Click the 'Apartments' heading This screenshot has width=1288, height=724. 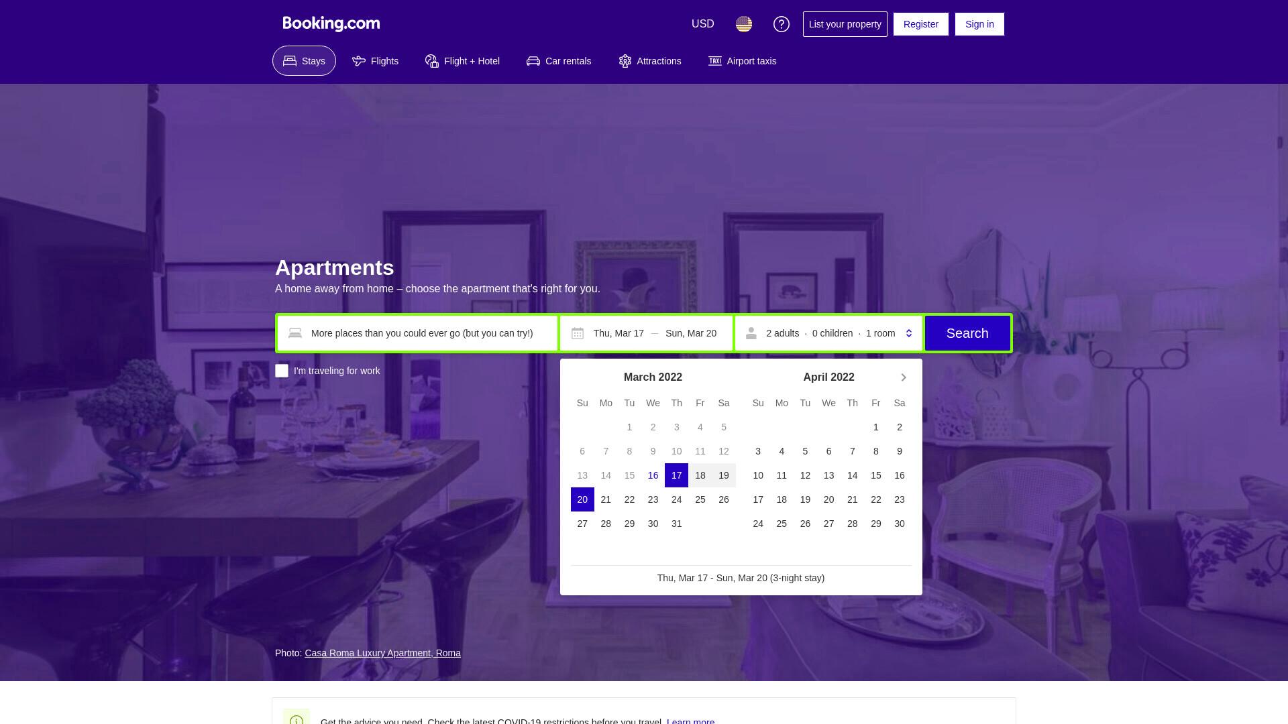coord(334,267)
